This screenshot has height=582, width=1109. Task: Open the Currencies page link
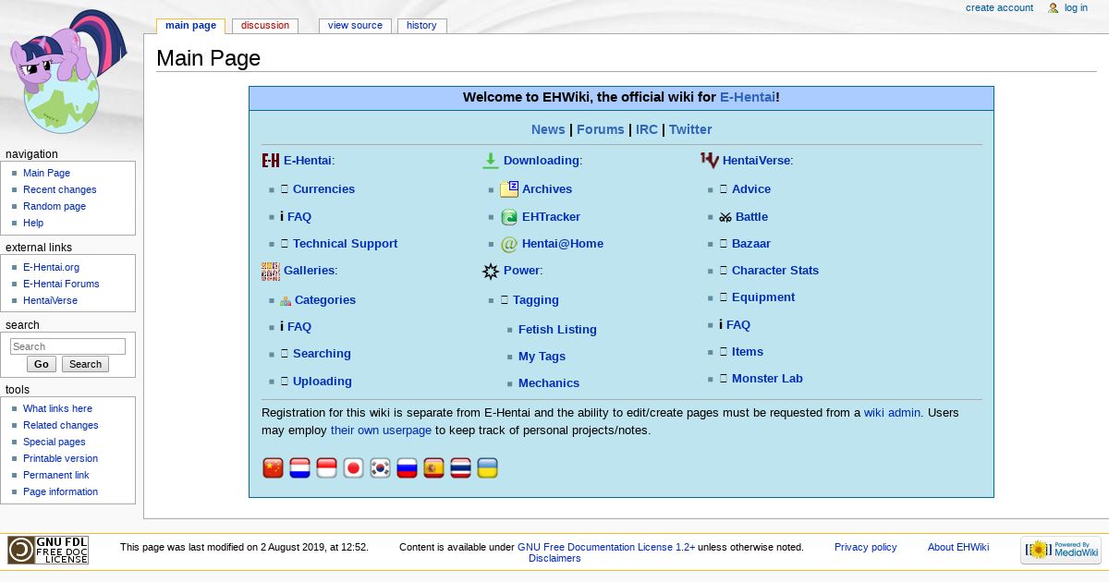(x=323, y=188)
